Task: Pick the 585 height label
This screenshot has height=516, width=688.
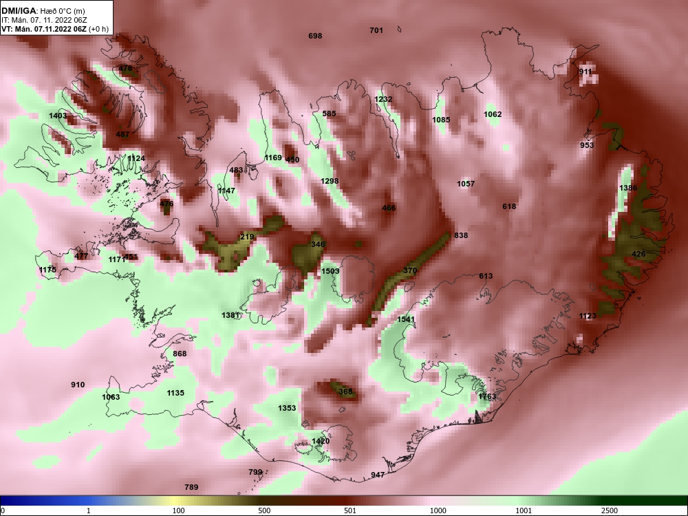Action: tap(329, 114)
